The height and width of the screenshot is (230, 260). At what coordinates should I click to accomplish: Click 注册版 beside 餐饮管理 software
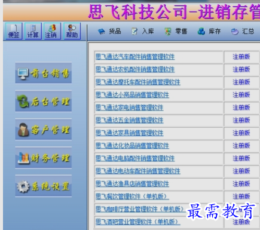[x=241, y=197]
